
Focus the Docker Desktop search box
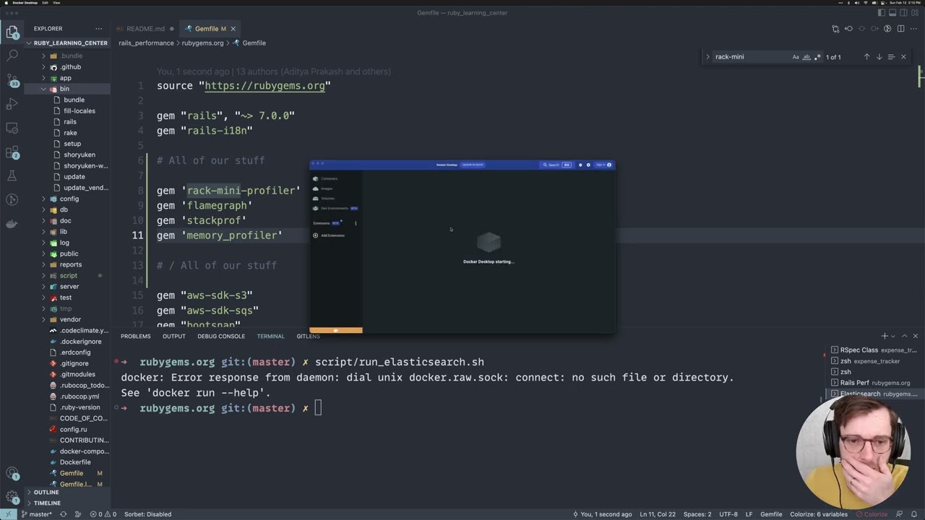(x=557, y=165)
